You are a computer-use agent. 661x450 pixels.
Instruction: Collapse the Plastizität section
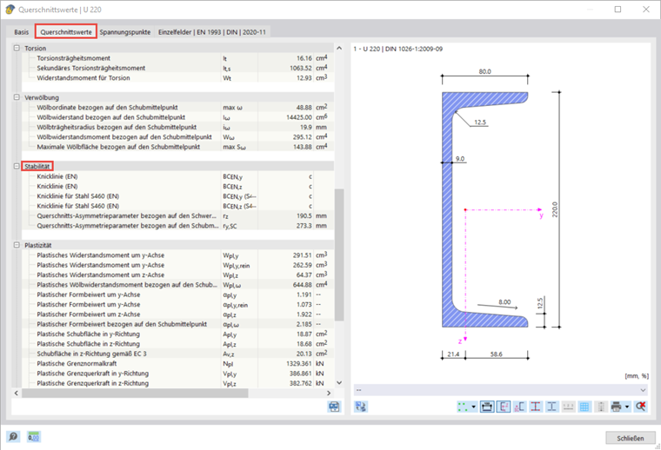(17, 245)
